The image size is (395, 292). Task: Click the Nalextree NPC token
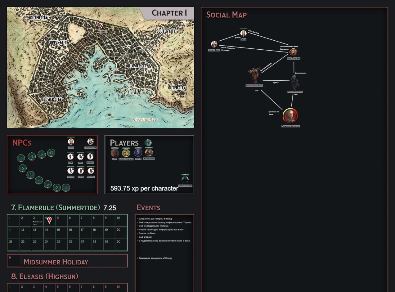91,171
